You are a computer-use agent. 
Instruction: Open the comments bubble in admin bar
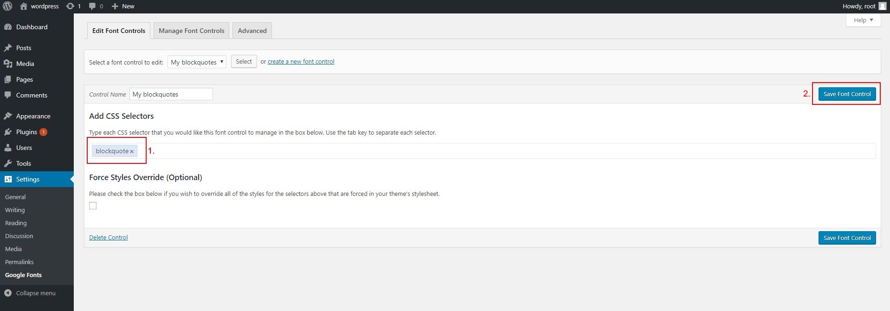pos(92,6)
